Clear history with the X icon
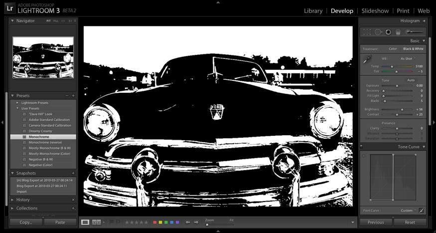This screenshot has width=436, height=233. 73,200
